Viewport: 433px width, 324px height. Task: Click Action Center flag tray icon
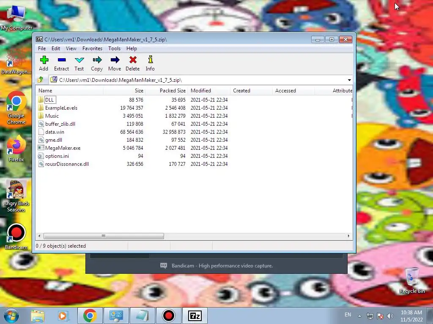click(380, 316)
